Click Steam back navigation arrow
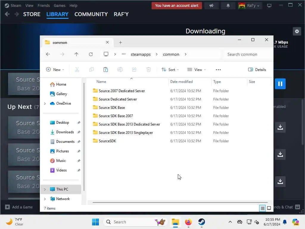Viewport: 305px width, 229px height. tap(7, 14)
